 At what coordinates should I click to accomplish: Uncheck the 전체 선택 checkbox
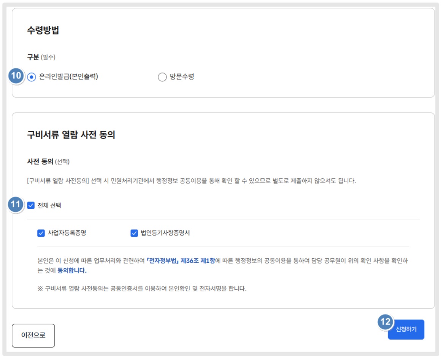coord(31,205)
